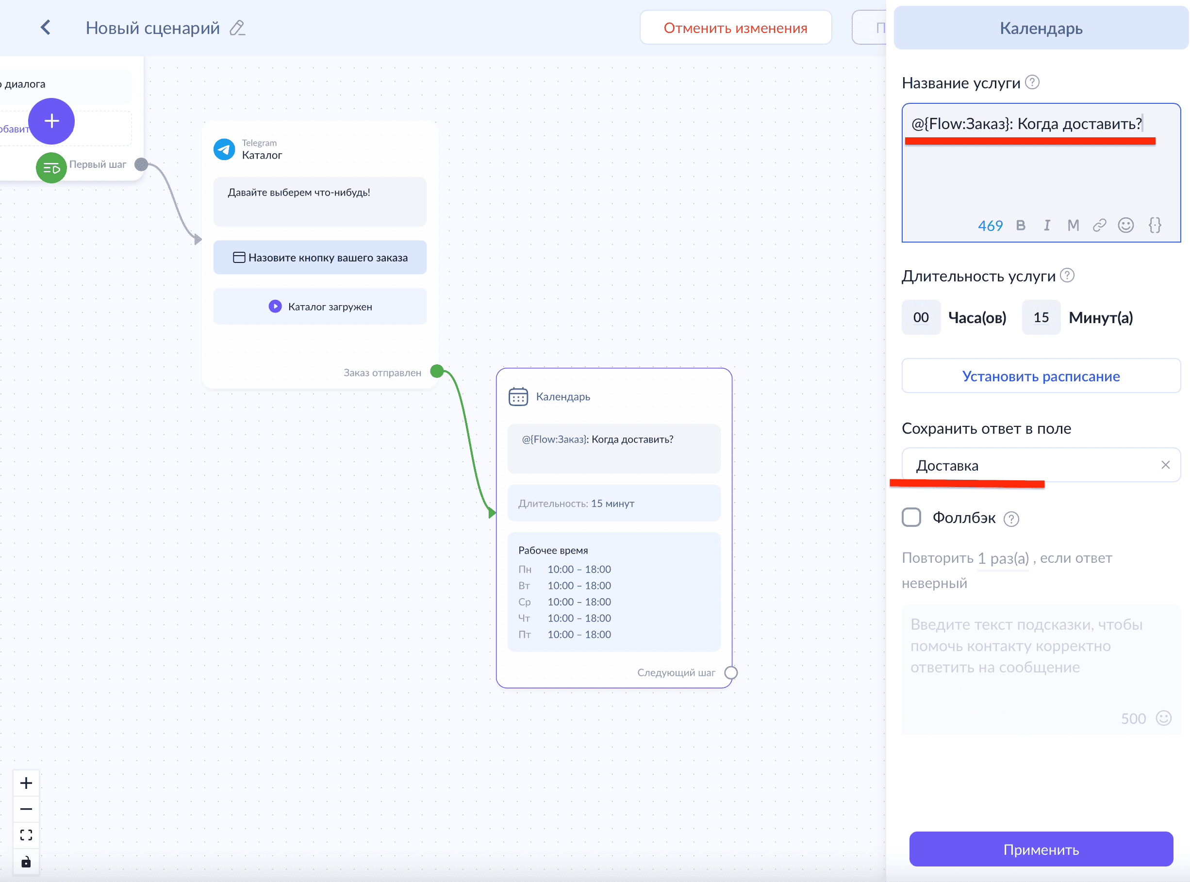Click the card icon in Назовите кнопку button

coord(239,257)
